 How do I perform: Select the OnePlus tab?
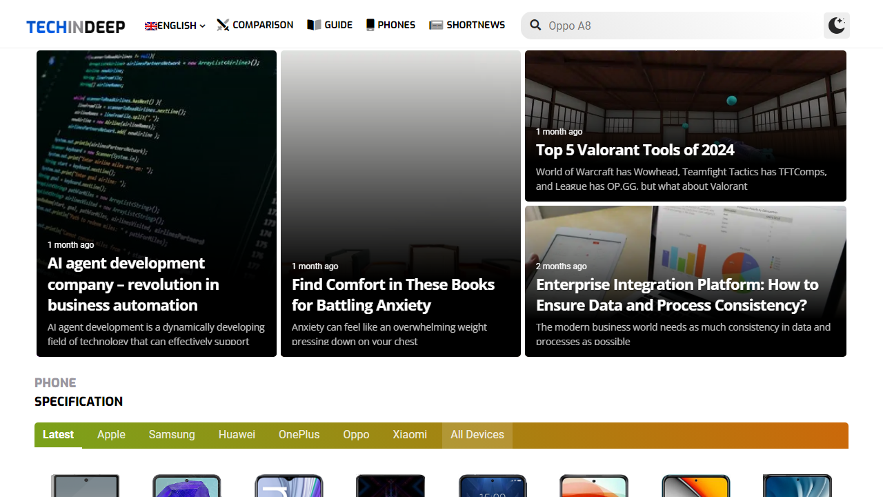coord(299,435)
